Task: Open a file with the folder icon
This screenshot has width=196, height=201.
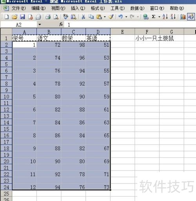Action: pos(15,17)
